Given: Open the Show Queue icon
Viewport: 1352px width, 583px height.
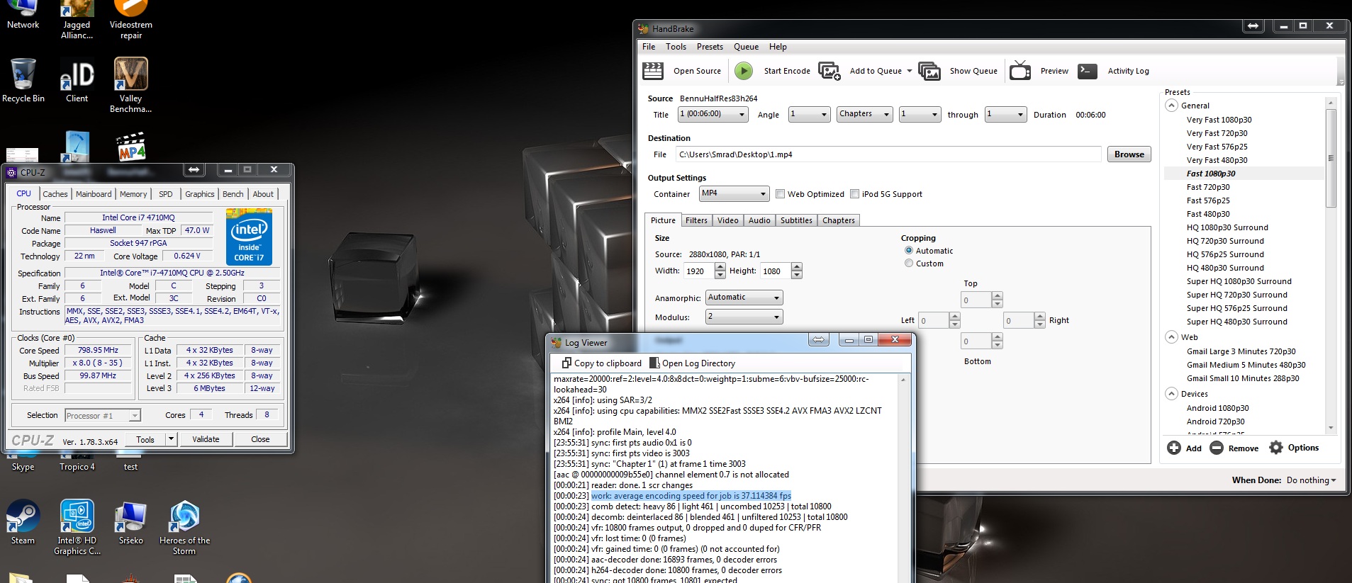Looking at the screenshot, I should point(929,71).
